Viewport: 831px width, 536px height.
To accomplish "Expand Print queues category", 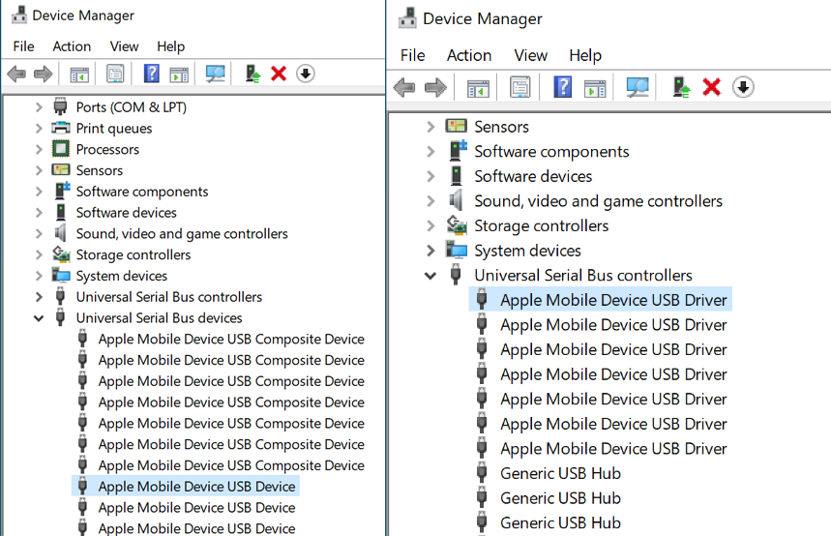I will click(39, 129).
